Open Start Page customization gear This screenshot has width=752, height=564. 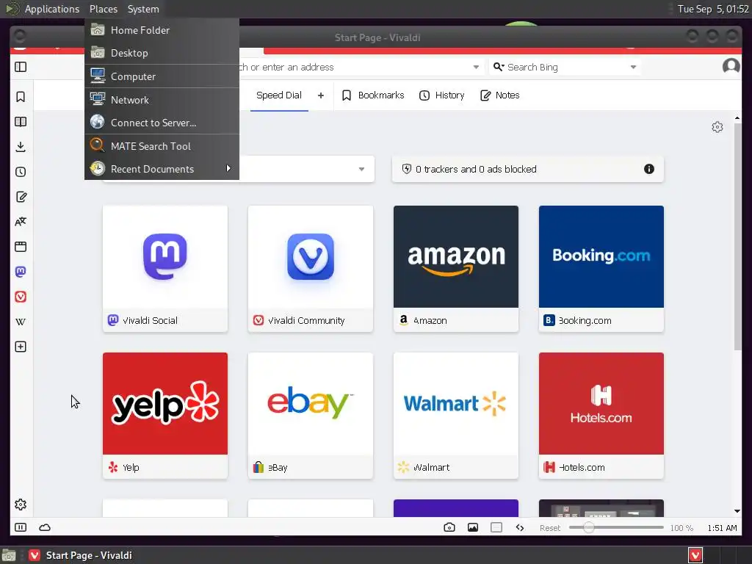pos(717,127)
